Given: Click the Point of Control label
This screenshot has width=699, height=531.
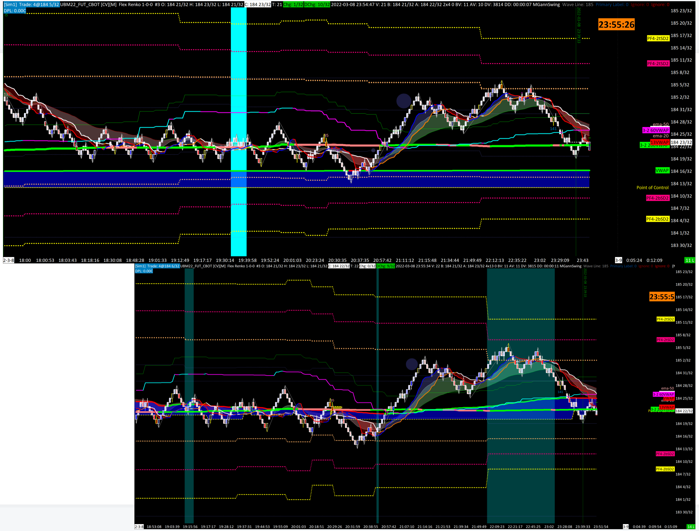Looking at the screenshot, I should (652, 188).
